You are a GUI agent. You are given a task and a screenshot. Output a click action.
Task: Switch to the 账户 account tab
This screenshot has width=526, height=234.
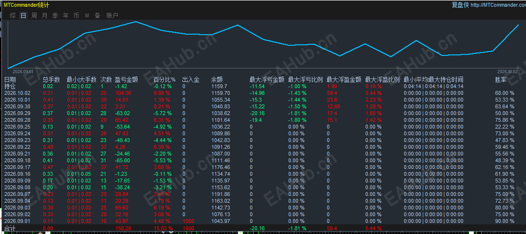(112, 15)
